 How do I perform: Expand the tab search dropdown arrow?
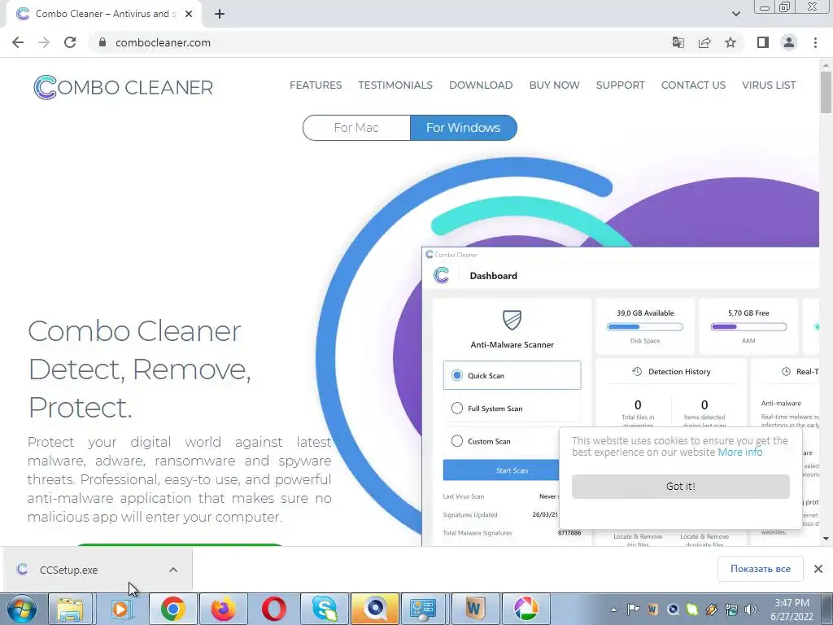tap(735, 14)
